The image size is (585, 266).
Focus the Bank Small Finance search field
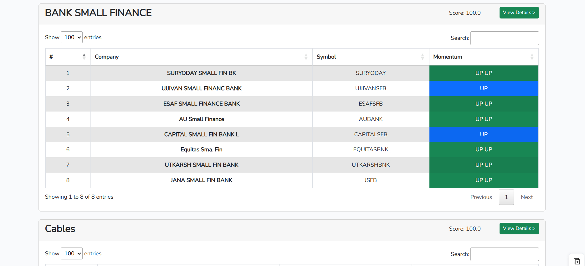(x=505, y=38)
